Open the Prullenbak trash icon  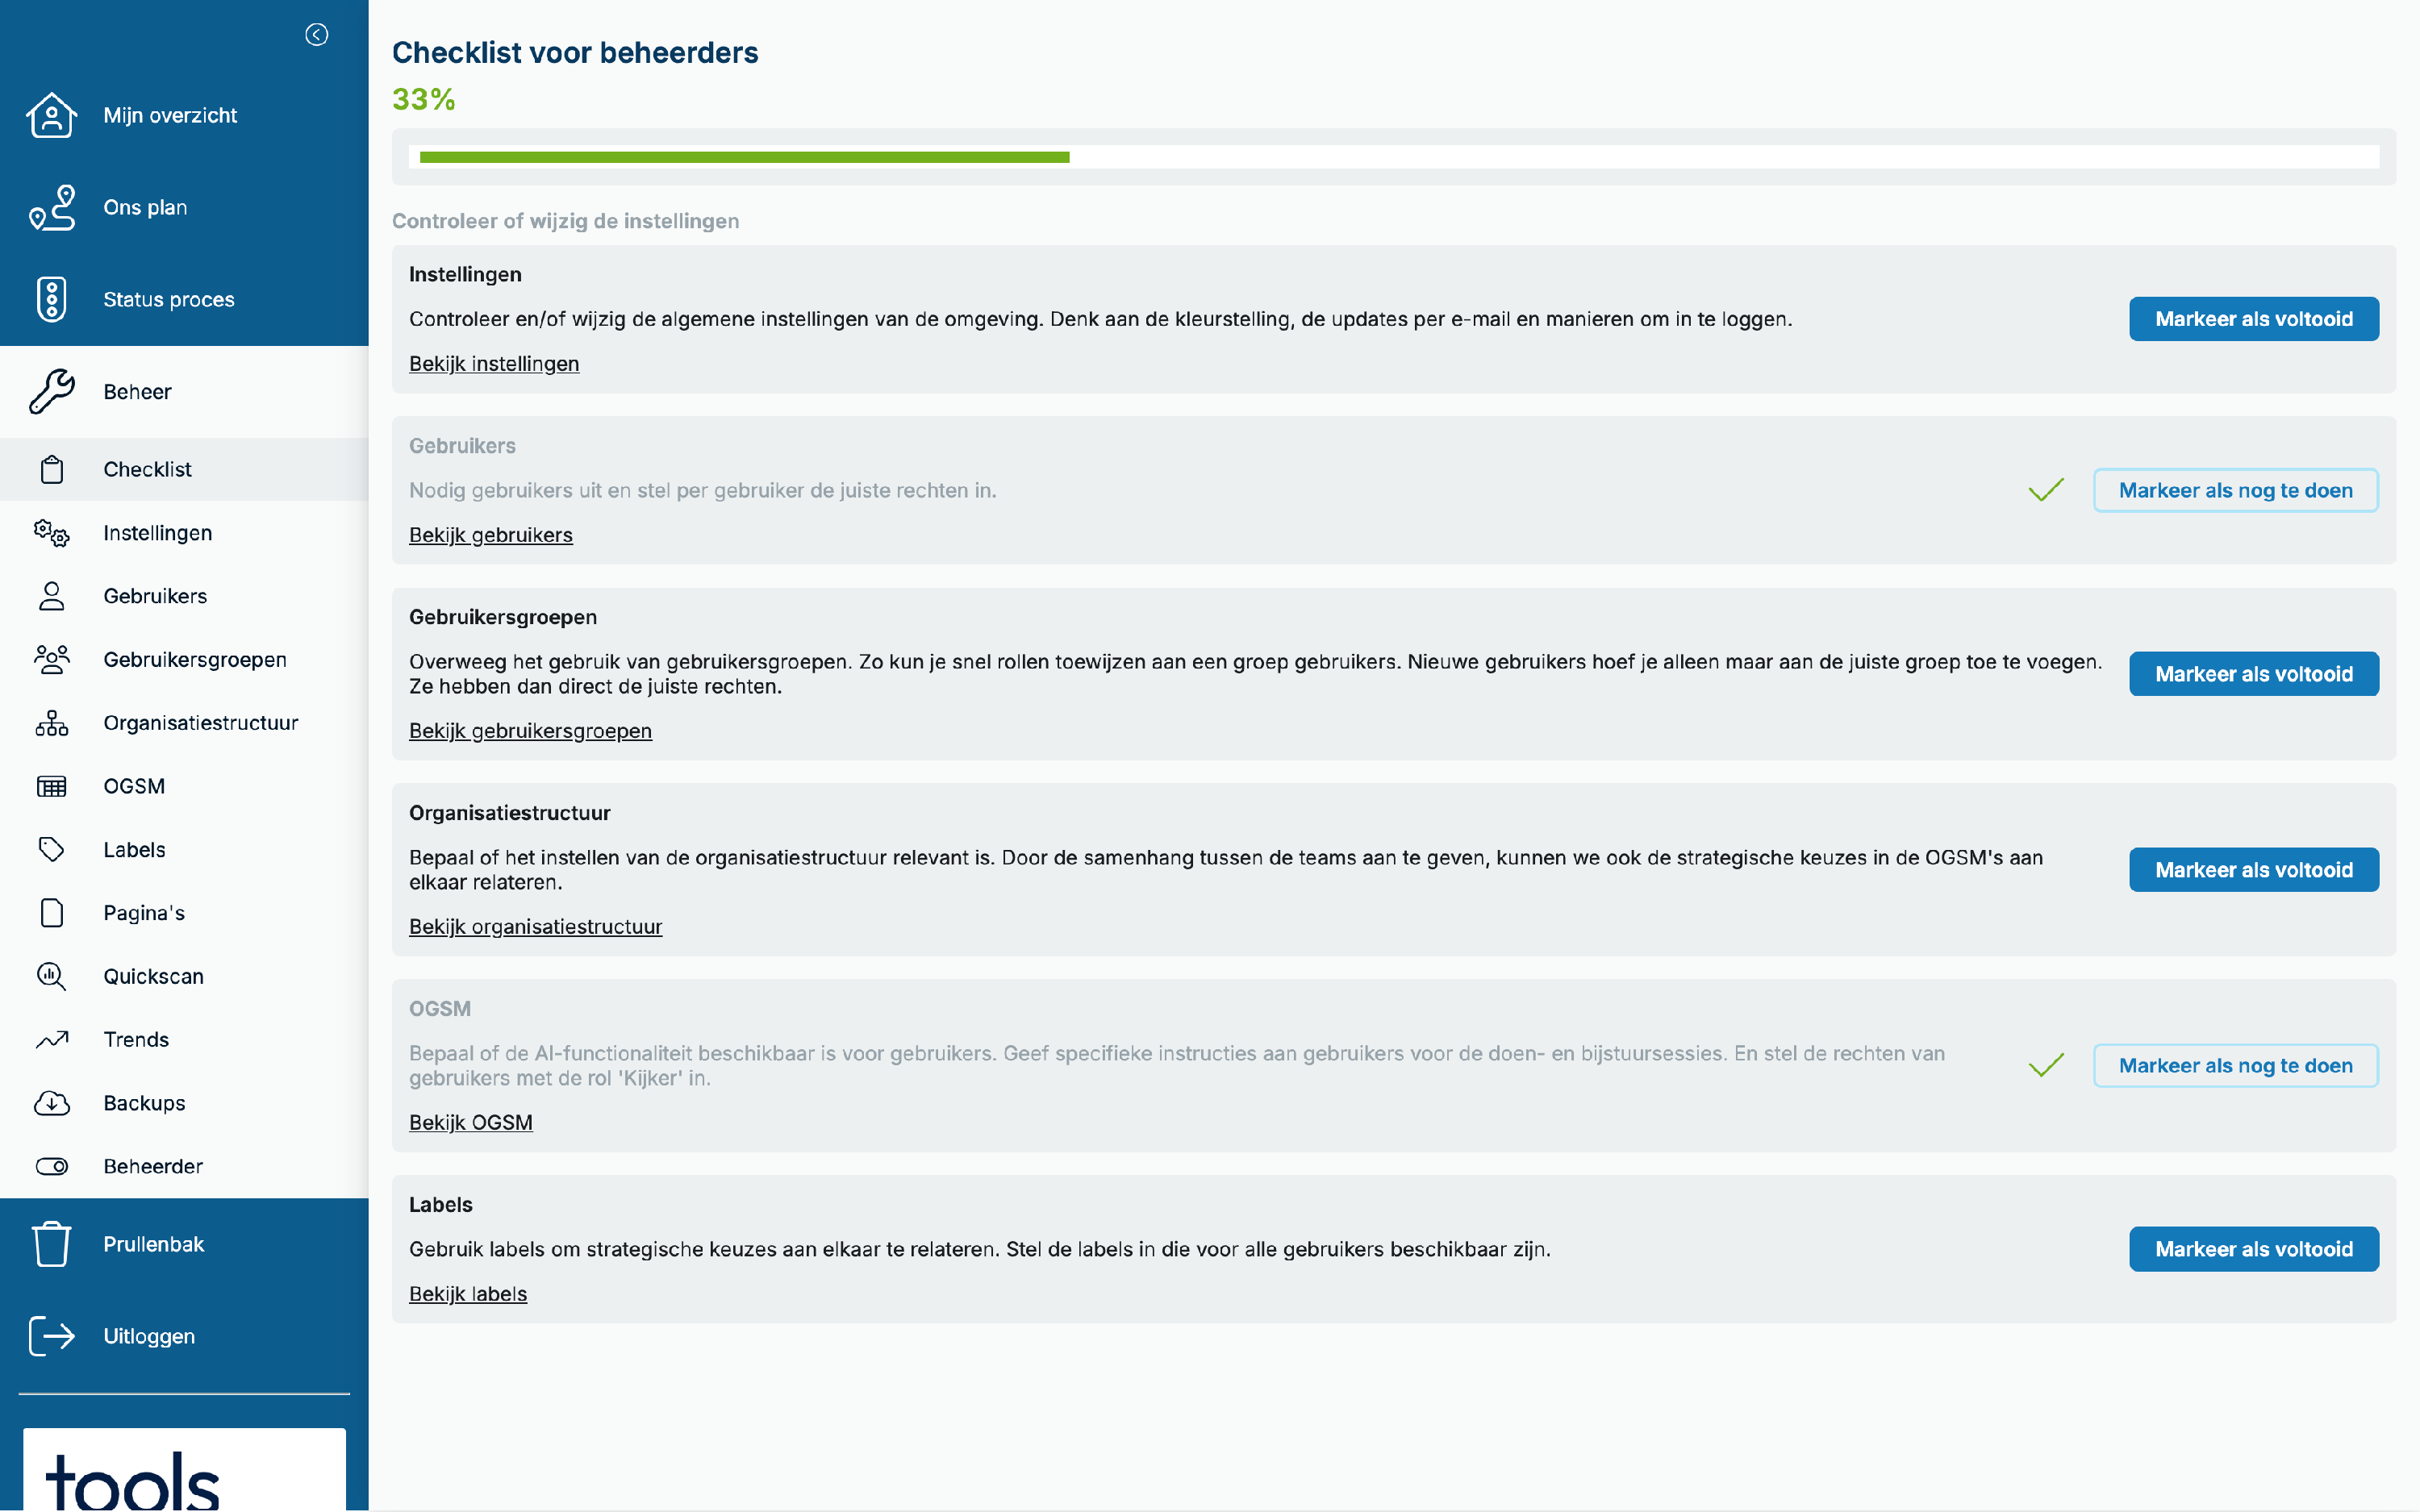pyautogui.click(x=51, y=1244)
